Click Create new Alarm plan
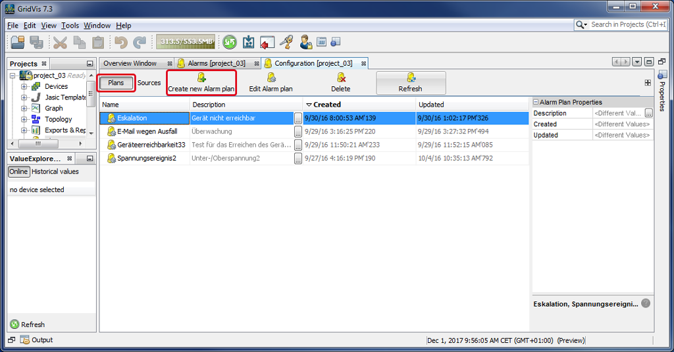Image resolution: width=674 pixels, height=352 pixels. coord(201,83)
